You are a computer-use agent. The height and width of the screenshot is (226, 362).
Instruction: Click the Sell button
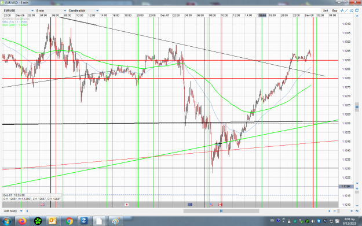click(x=326, y=10)
